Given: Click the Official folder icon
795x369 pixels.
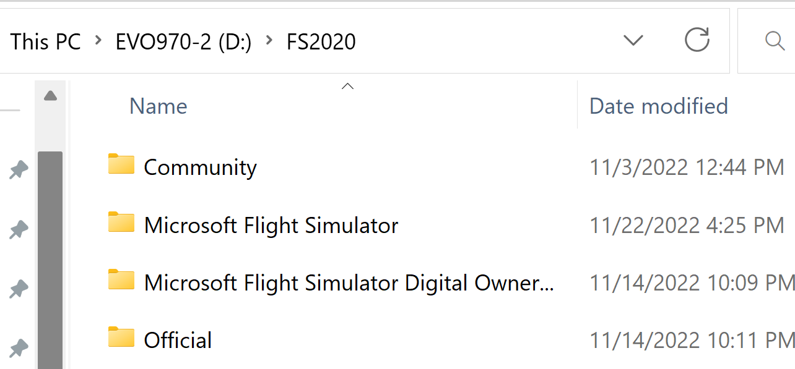Looking at the screenshot, I should [121, 339].
